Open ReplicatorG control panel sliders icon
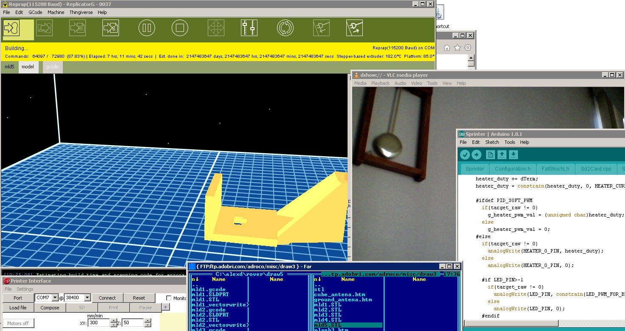The width and height of the screenshot is (625, 331). click(x=249, y=28)
